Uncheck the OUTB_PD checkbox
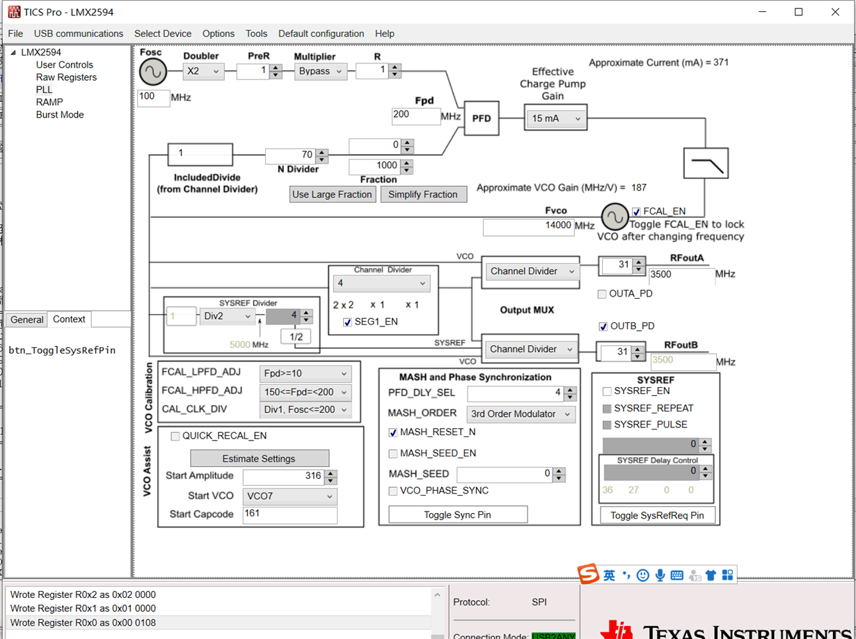The width and height of the screenshot is (856, 639). coord(603,326)
